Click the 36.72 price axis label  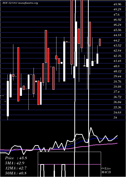117,97
